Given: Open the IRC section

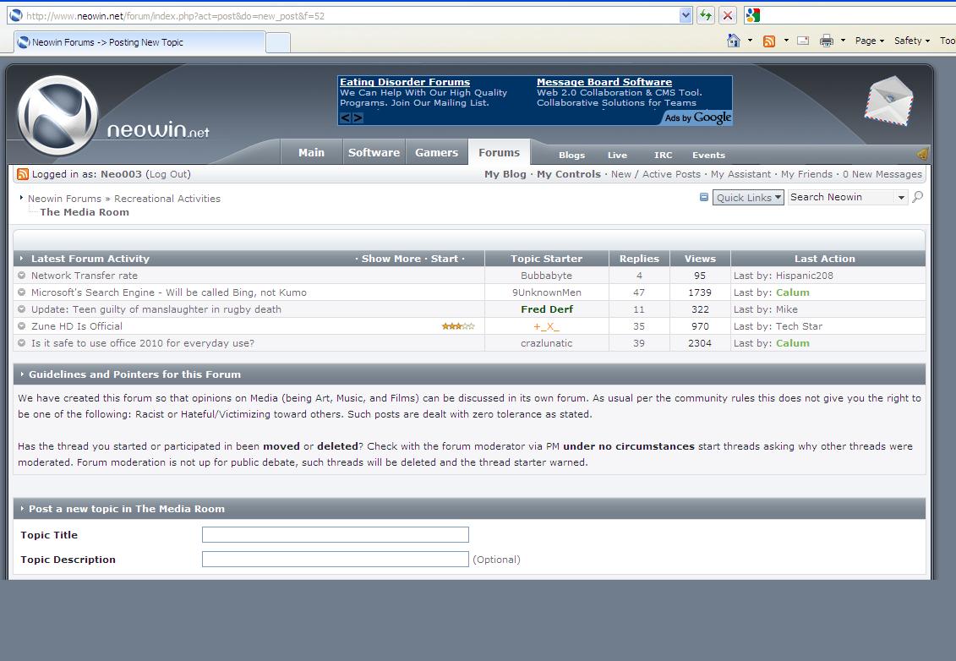Looking at the screenshot, I should [663, 155].
